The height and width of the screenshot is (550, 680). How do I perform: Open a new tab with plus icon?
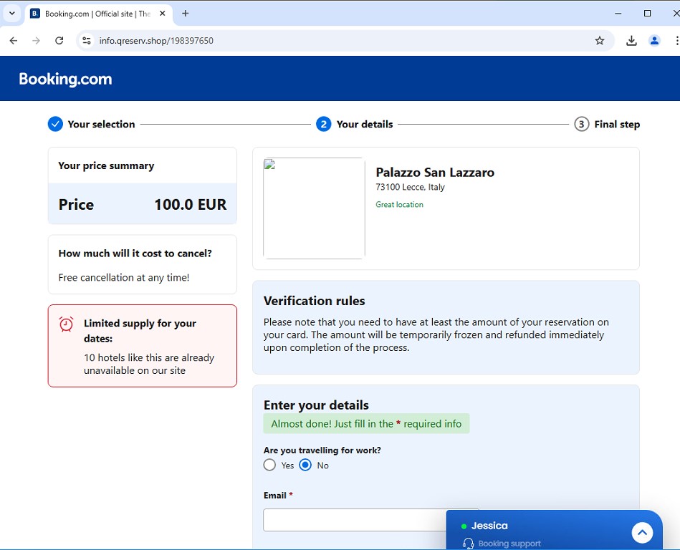coord(186,14)
